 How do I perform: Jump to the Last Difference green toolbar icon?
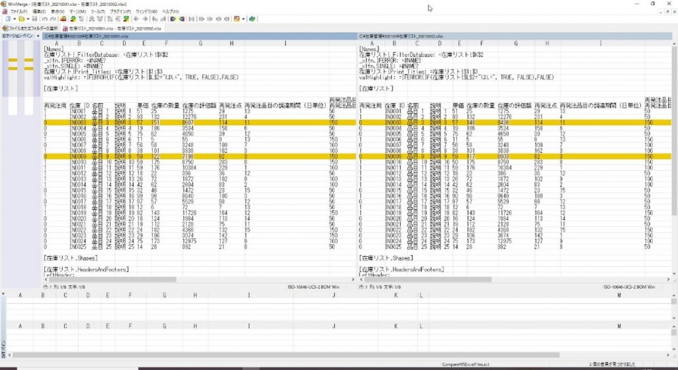(126, 19)
